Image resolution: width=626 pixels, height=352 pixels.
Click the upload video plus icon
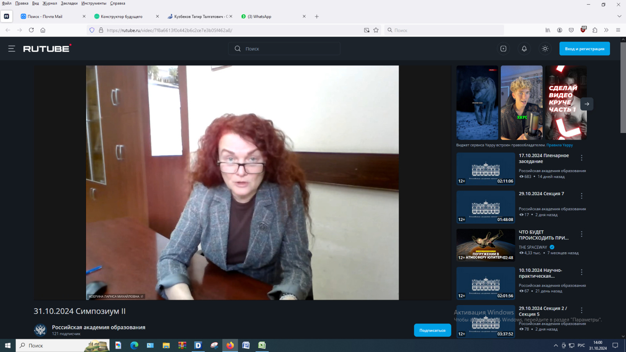click(503, 48)
